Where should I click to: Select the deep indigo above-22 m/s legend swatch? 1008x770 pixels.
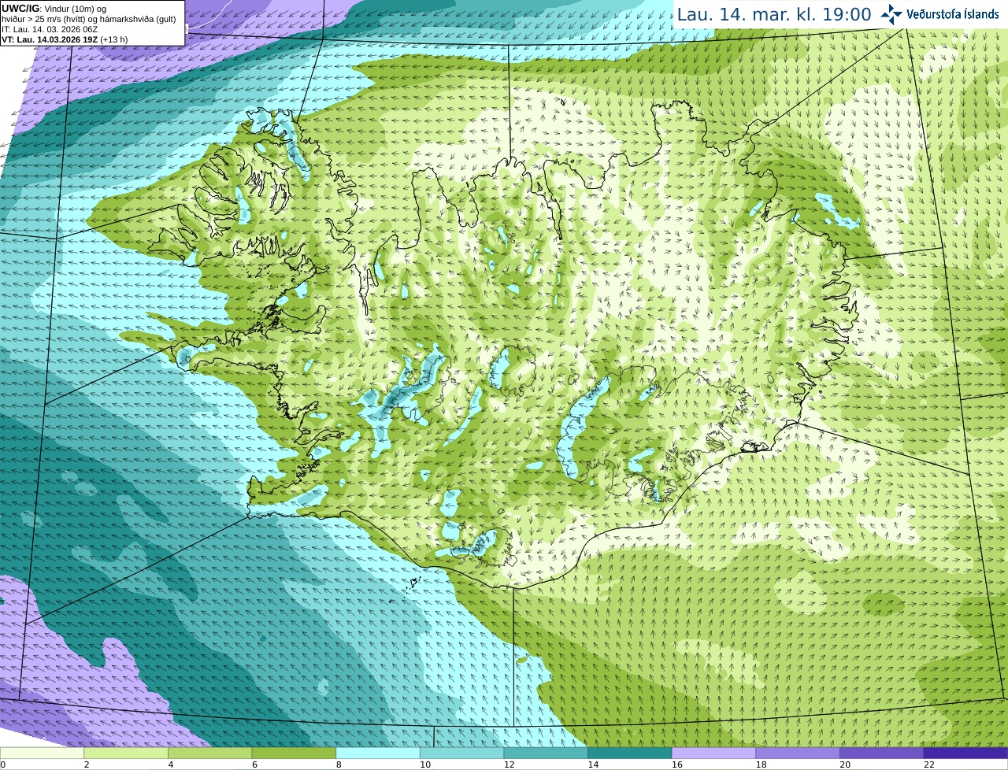point(965,753)
